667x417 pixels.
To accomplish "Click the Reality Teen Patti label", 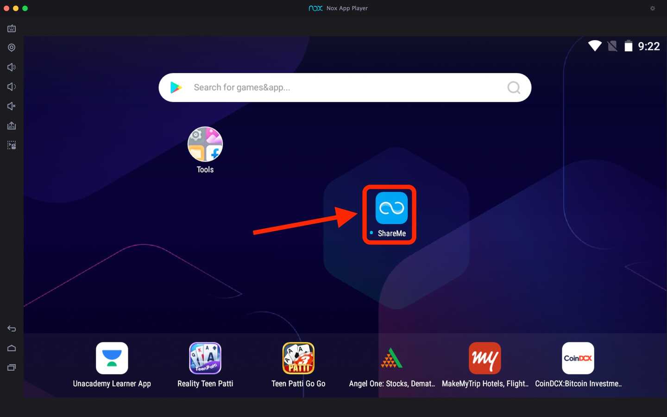I will pos(205,384).
